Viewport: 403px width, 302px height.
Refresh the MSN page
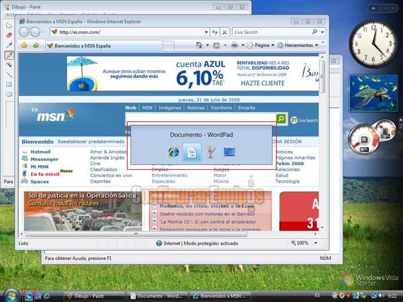click(215, 32)
